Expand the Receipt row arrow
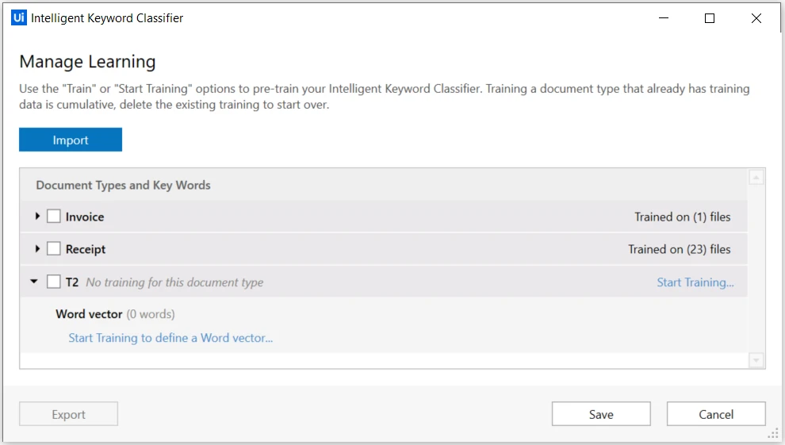The height and width of the screenshot is (445, 785). pyautogui.click(x=37, y=249)
